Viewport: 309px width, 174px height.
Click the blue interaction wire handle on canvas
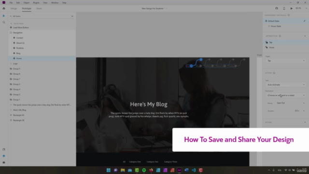point(191,66)
